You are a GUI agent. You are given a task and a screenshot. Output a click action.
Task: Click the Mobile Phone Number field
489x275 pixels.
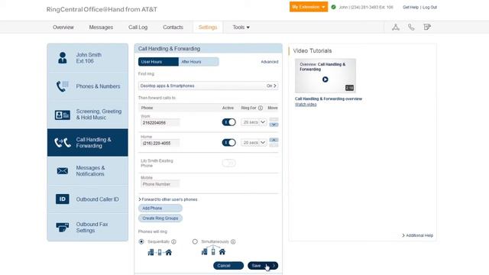(160, 184)
